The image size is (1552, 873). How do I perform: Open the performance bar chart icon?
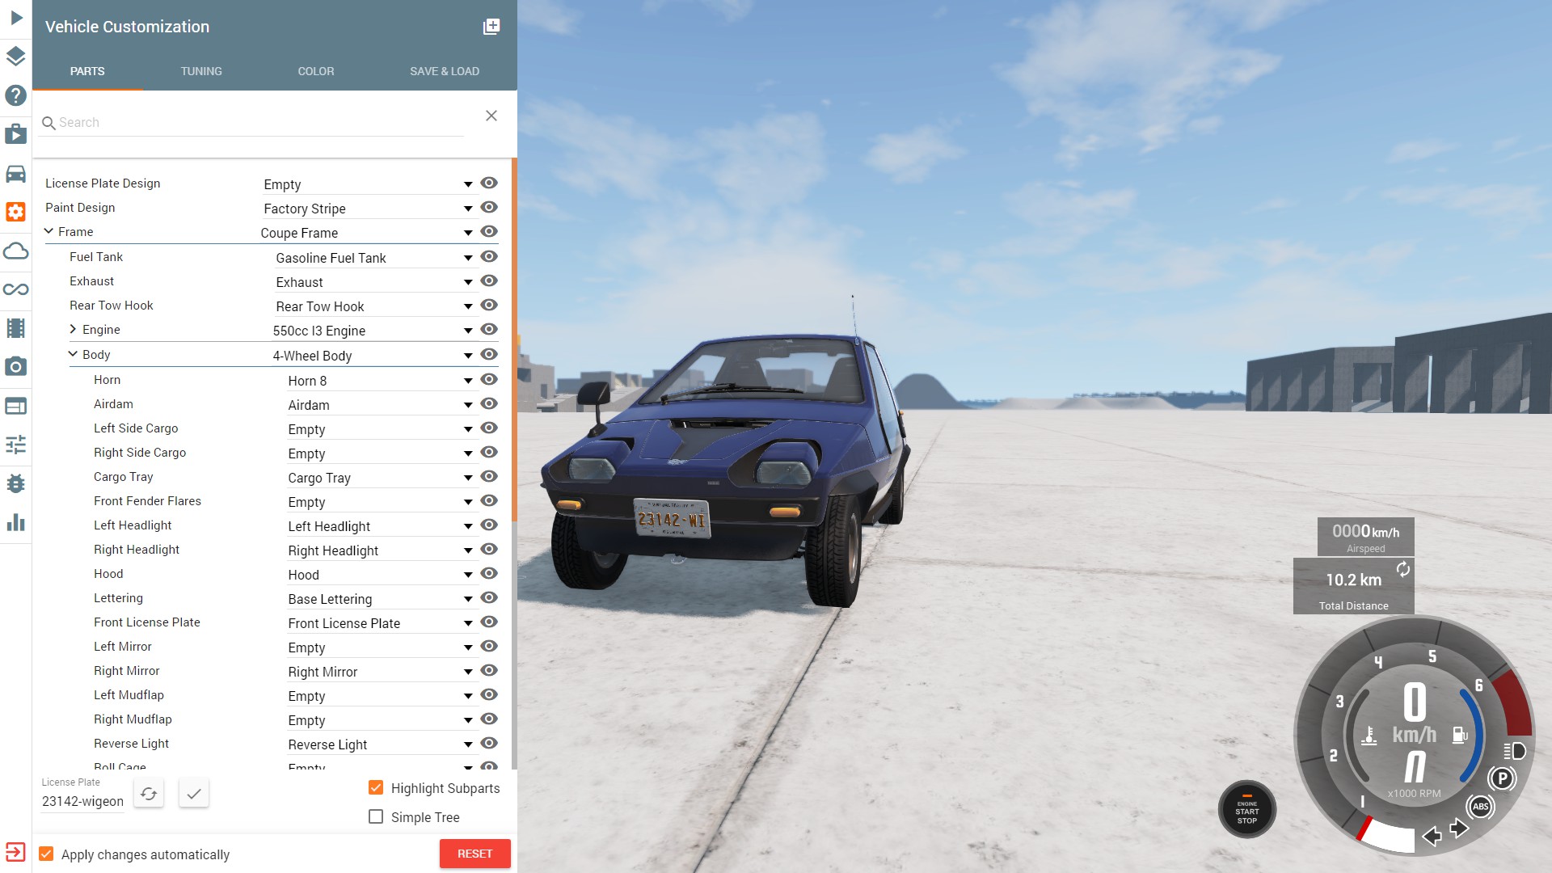16,522
